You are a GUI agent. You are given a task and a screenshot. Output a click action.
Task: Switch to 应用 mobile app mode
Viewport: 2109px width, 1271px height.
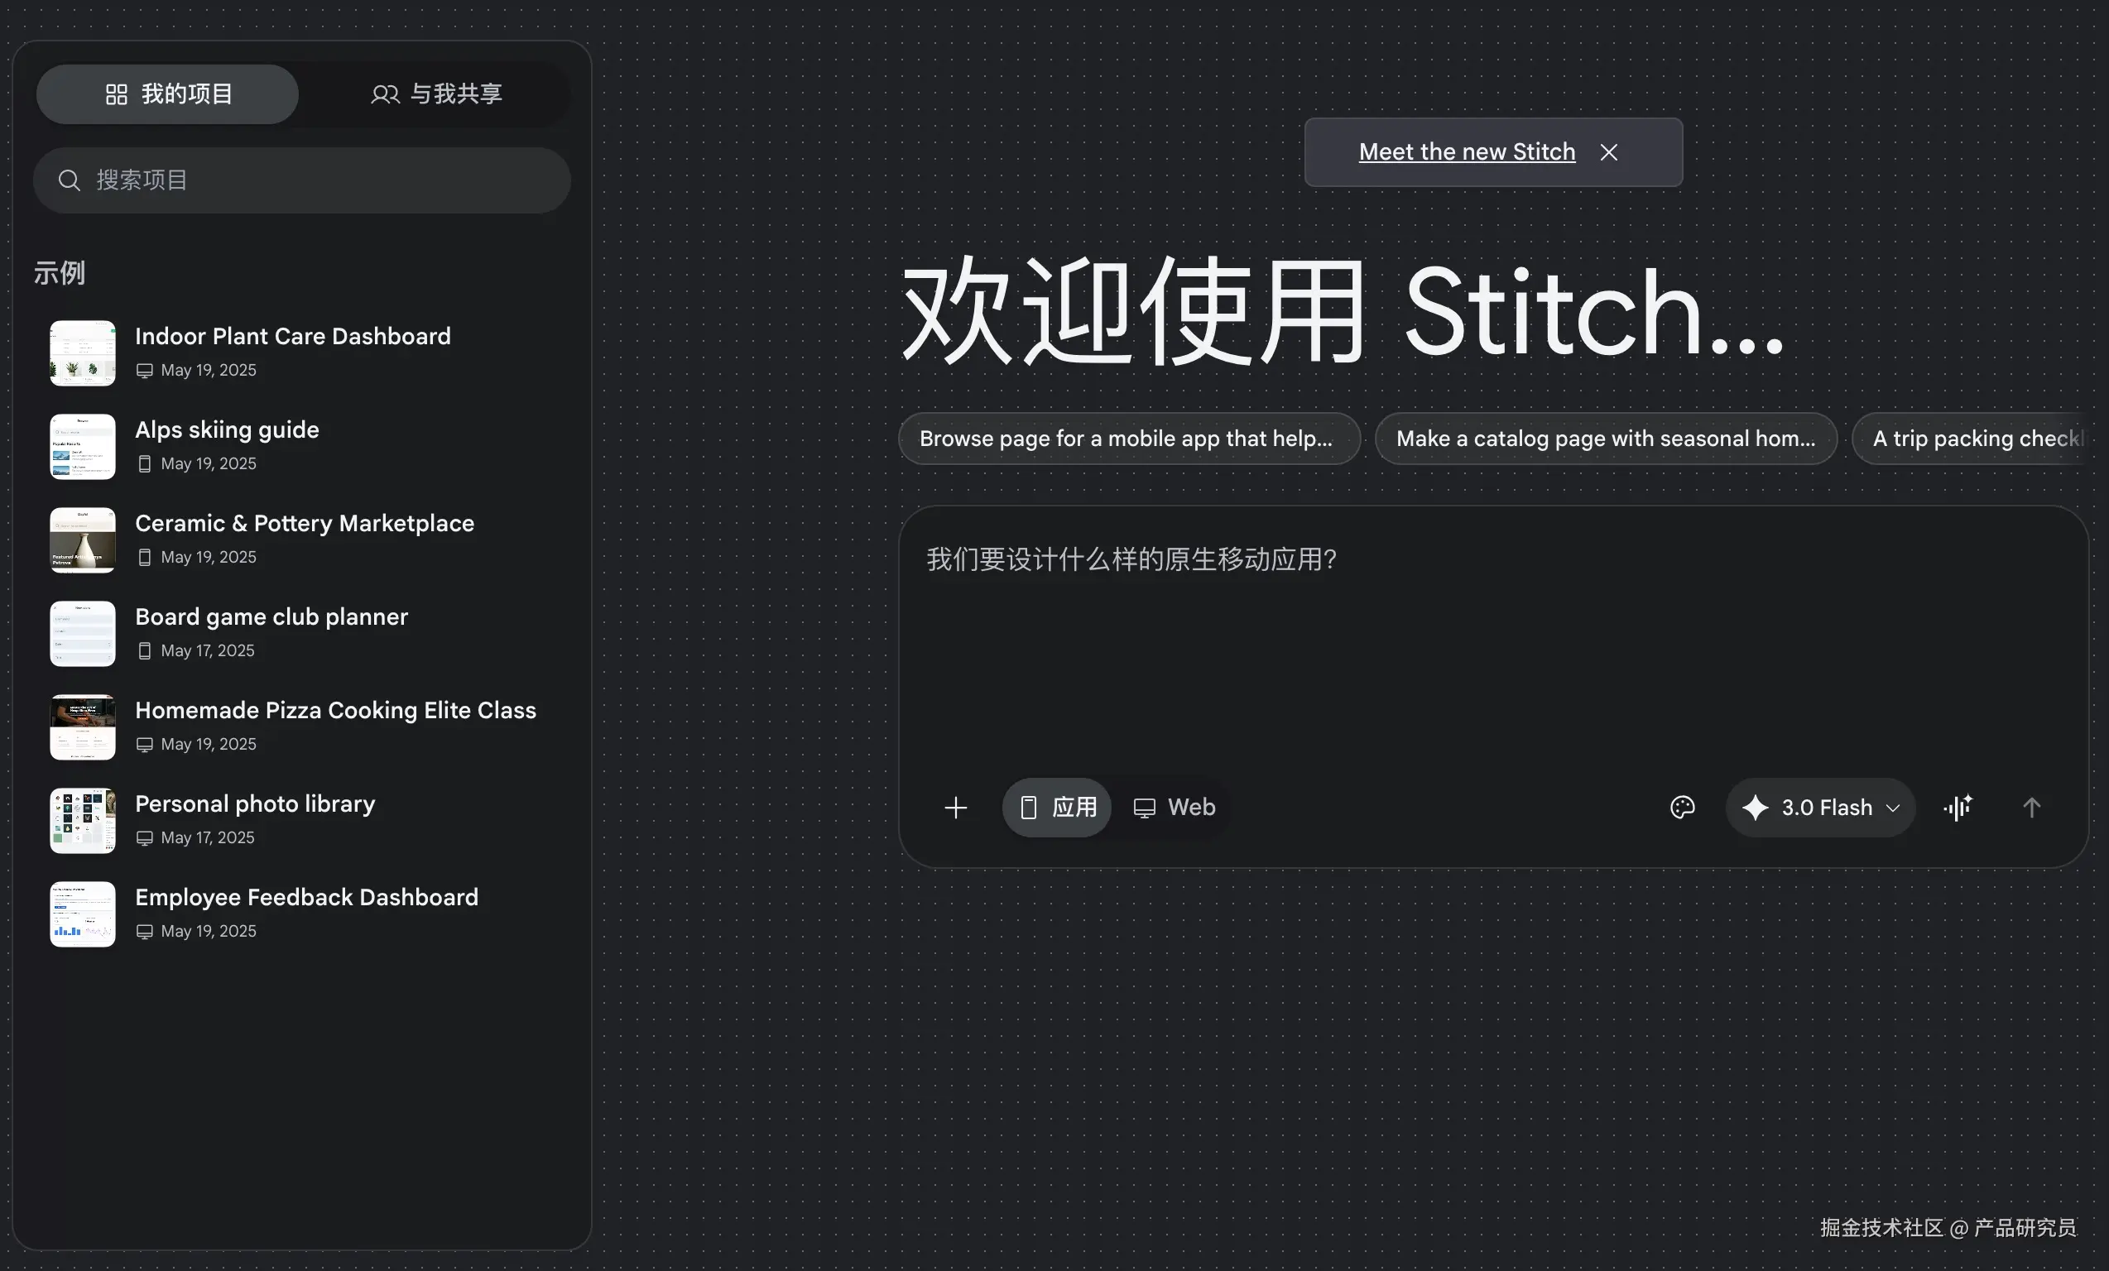pyautogui.click(x=1057, y=807)
